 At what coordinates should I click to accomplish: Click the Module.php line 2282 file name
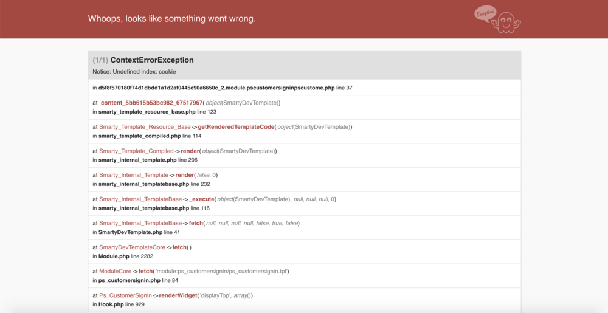[x=114, y=256]
